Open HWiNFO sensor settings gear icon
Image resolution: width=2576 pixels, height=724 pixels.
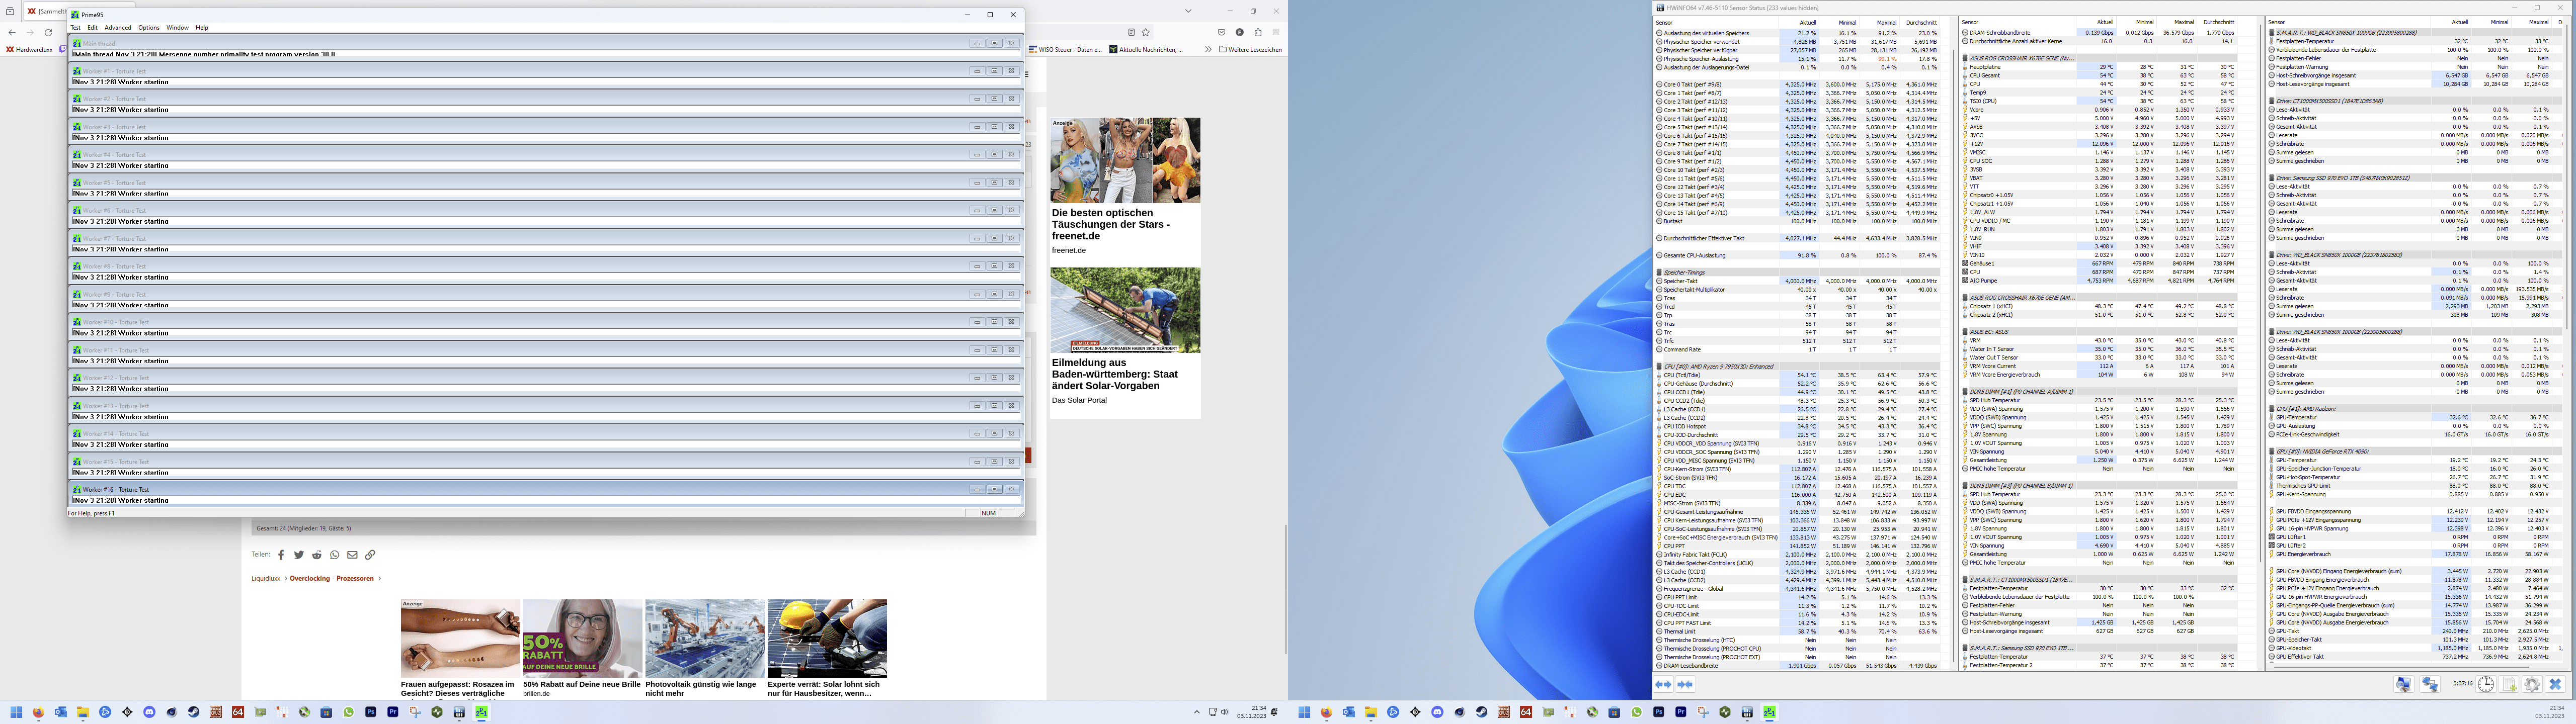tap(2532, 684)
